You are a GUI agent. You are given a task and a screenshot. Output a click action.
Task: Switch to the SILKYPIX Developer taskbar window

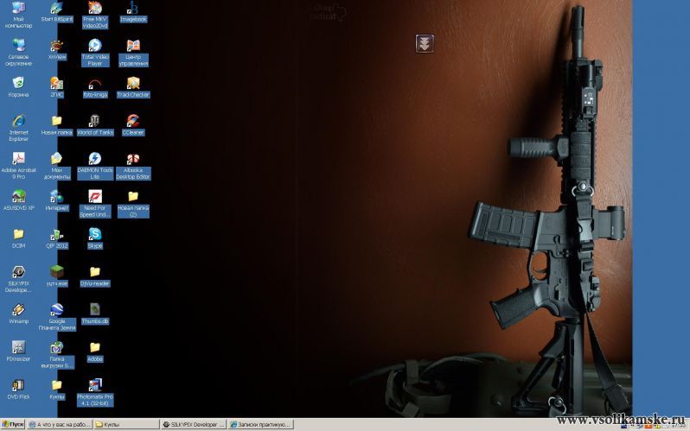click(193, 425)
